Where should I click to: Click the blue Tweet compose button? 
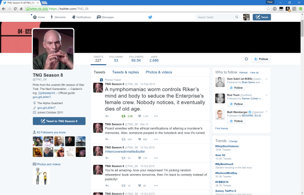click(x=262, y=17)
